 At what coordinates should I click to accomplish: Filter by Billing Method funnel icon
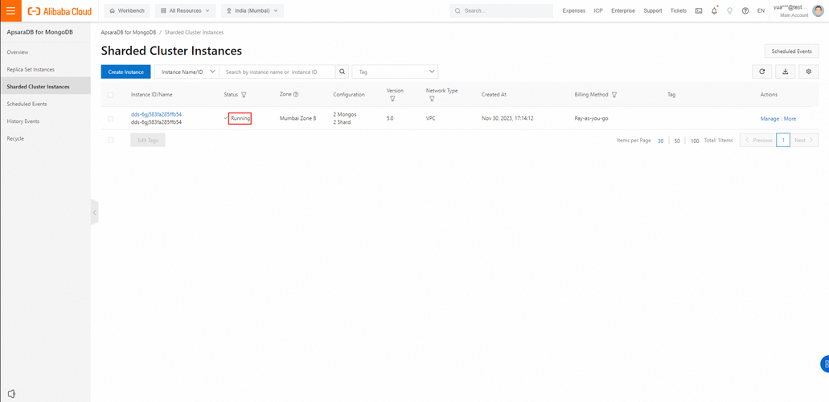[614, 95]
